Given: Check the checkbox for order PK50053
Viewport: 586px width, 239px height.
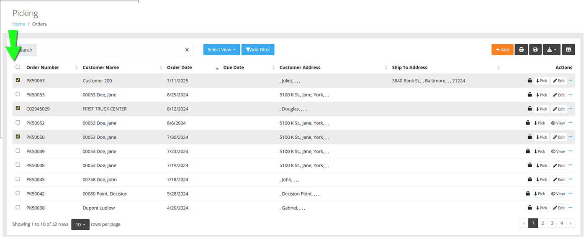Looking at the screenshot, I should (x=18, y=94).
